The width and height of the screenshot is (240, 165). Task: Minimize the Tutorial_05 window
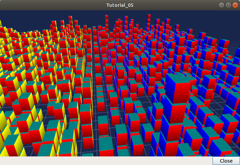(x=221, y=5)
